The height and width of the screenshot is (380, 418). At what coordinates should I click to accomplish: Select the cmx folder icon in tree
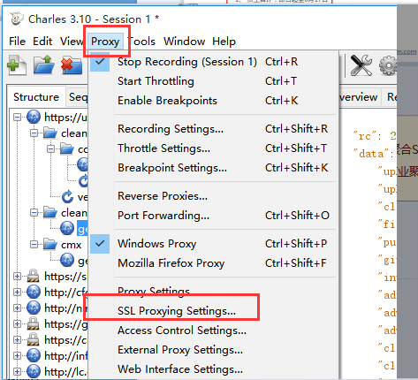(50, 245)
